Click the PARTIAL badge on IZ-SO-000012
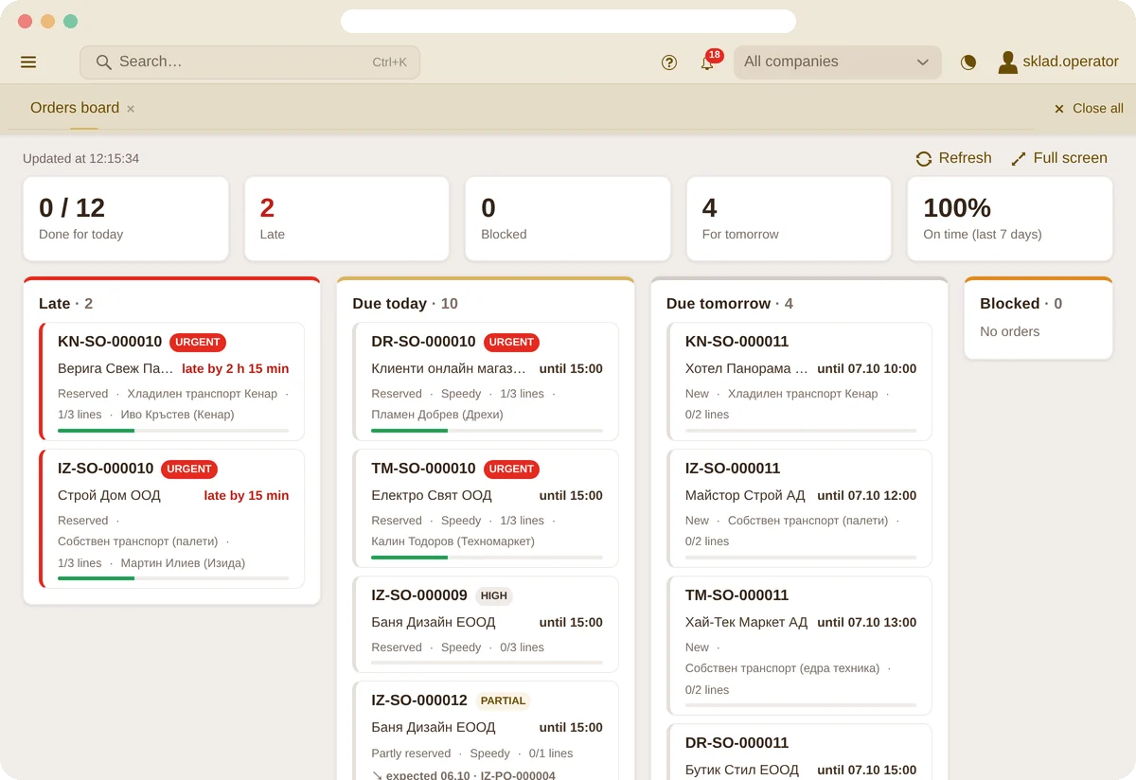Screen dimensions: 1136x780 [x=503, y=700]
